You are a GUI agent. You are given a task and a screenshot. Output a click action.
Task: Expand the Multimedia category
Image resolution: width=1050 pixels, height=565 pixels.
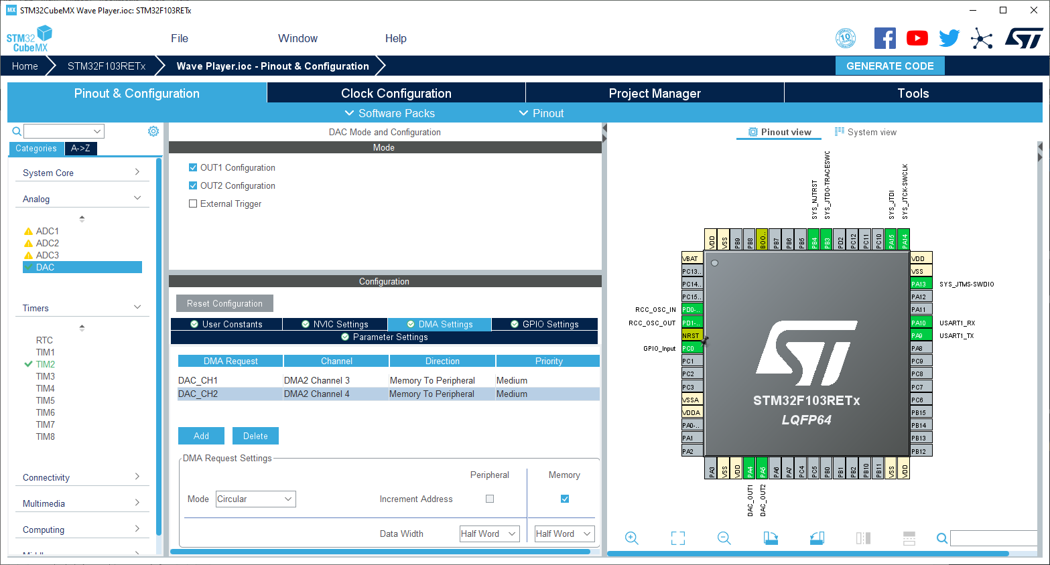coord(82,503)
